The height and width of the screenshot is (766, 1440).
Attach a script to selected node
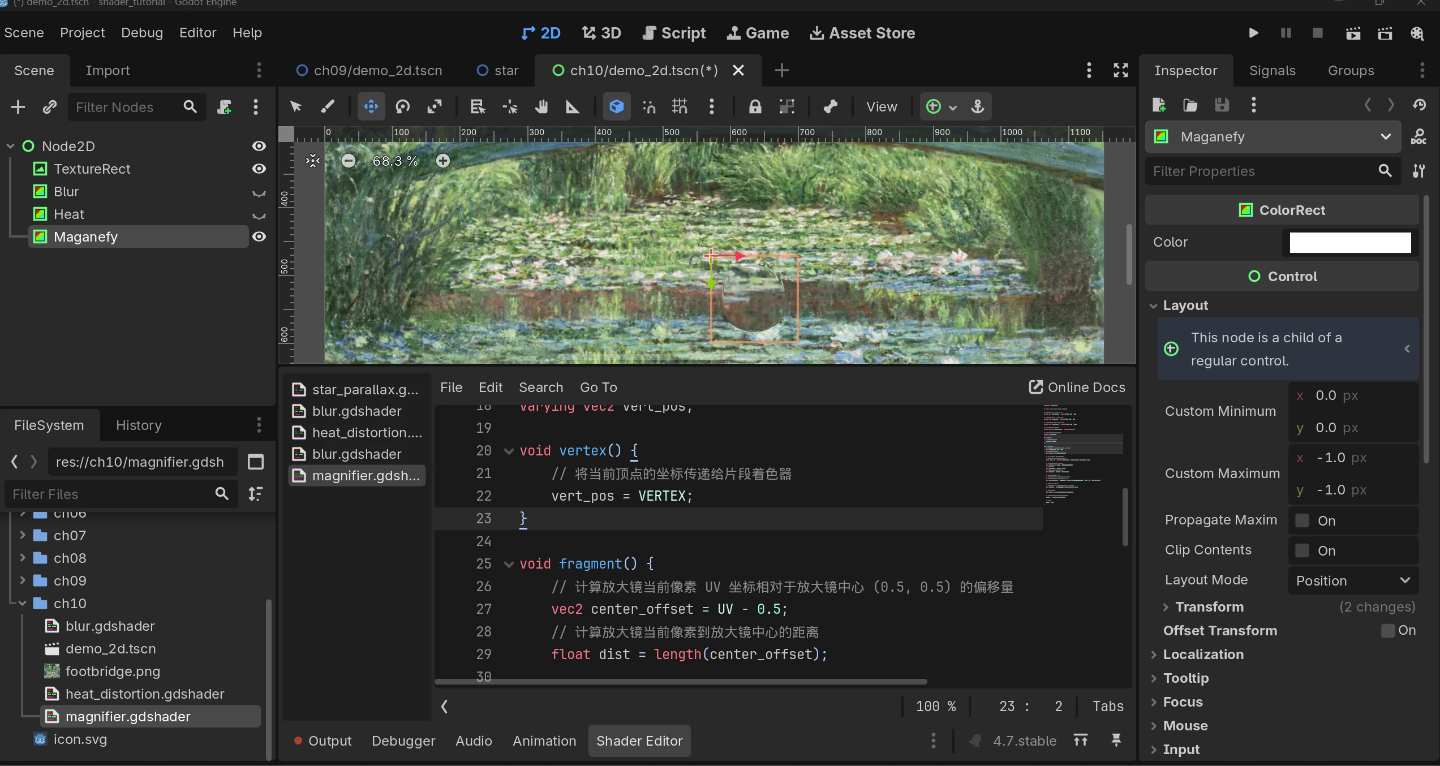(225, 107)
